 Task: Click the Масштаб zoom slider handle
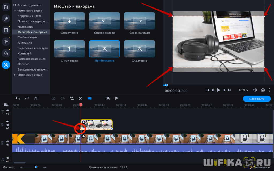36,167
